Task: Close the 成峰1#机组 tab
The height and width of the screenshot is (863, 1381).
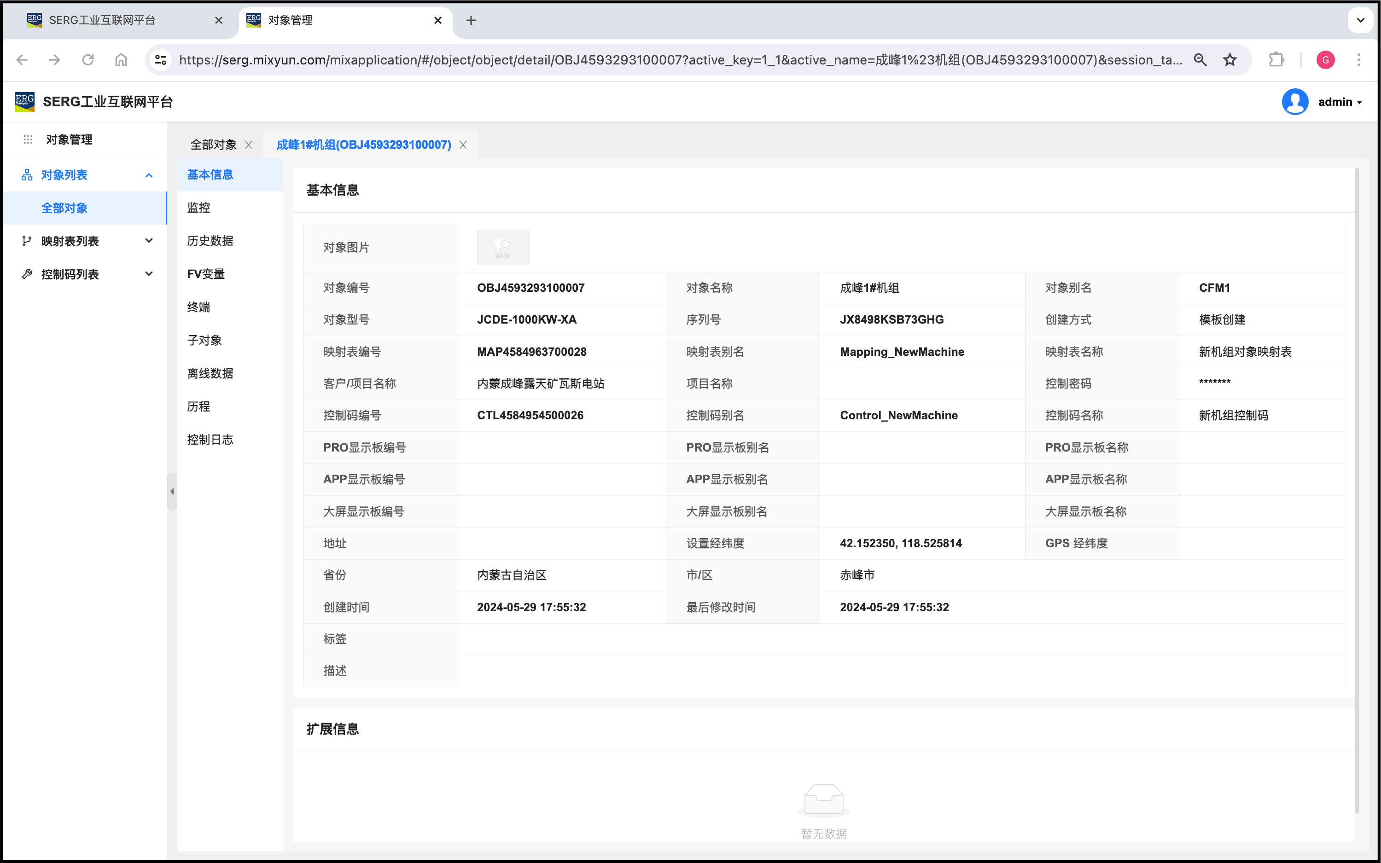Action: click(463, 145)
